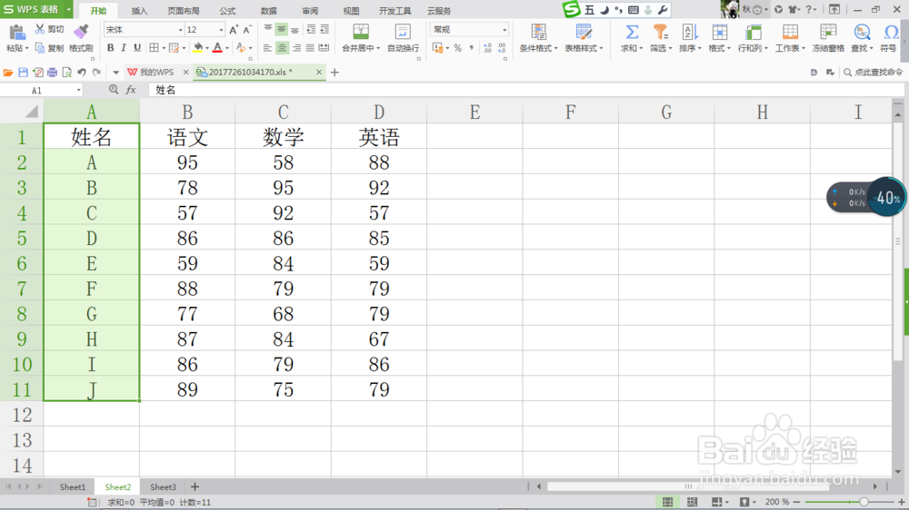Click the Print icon in quick toolbar
This screenshot has width=909, height=510.
click(52, 73)
